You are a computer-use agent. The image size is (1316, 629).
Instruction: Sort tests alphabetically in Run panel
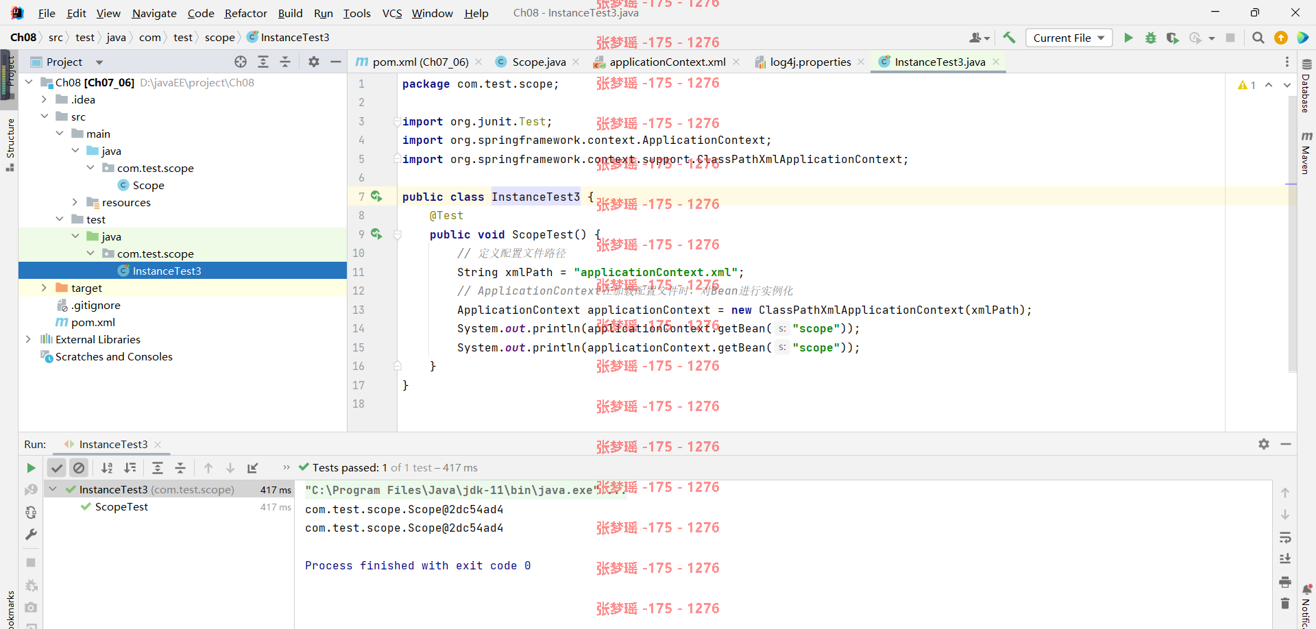coord(107,468)
